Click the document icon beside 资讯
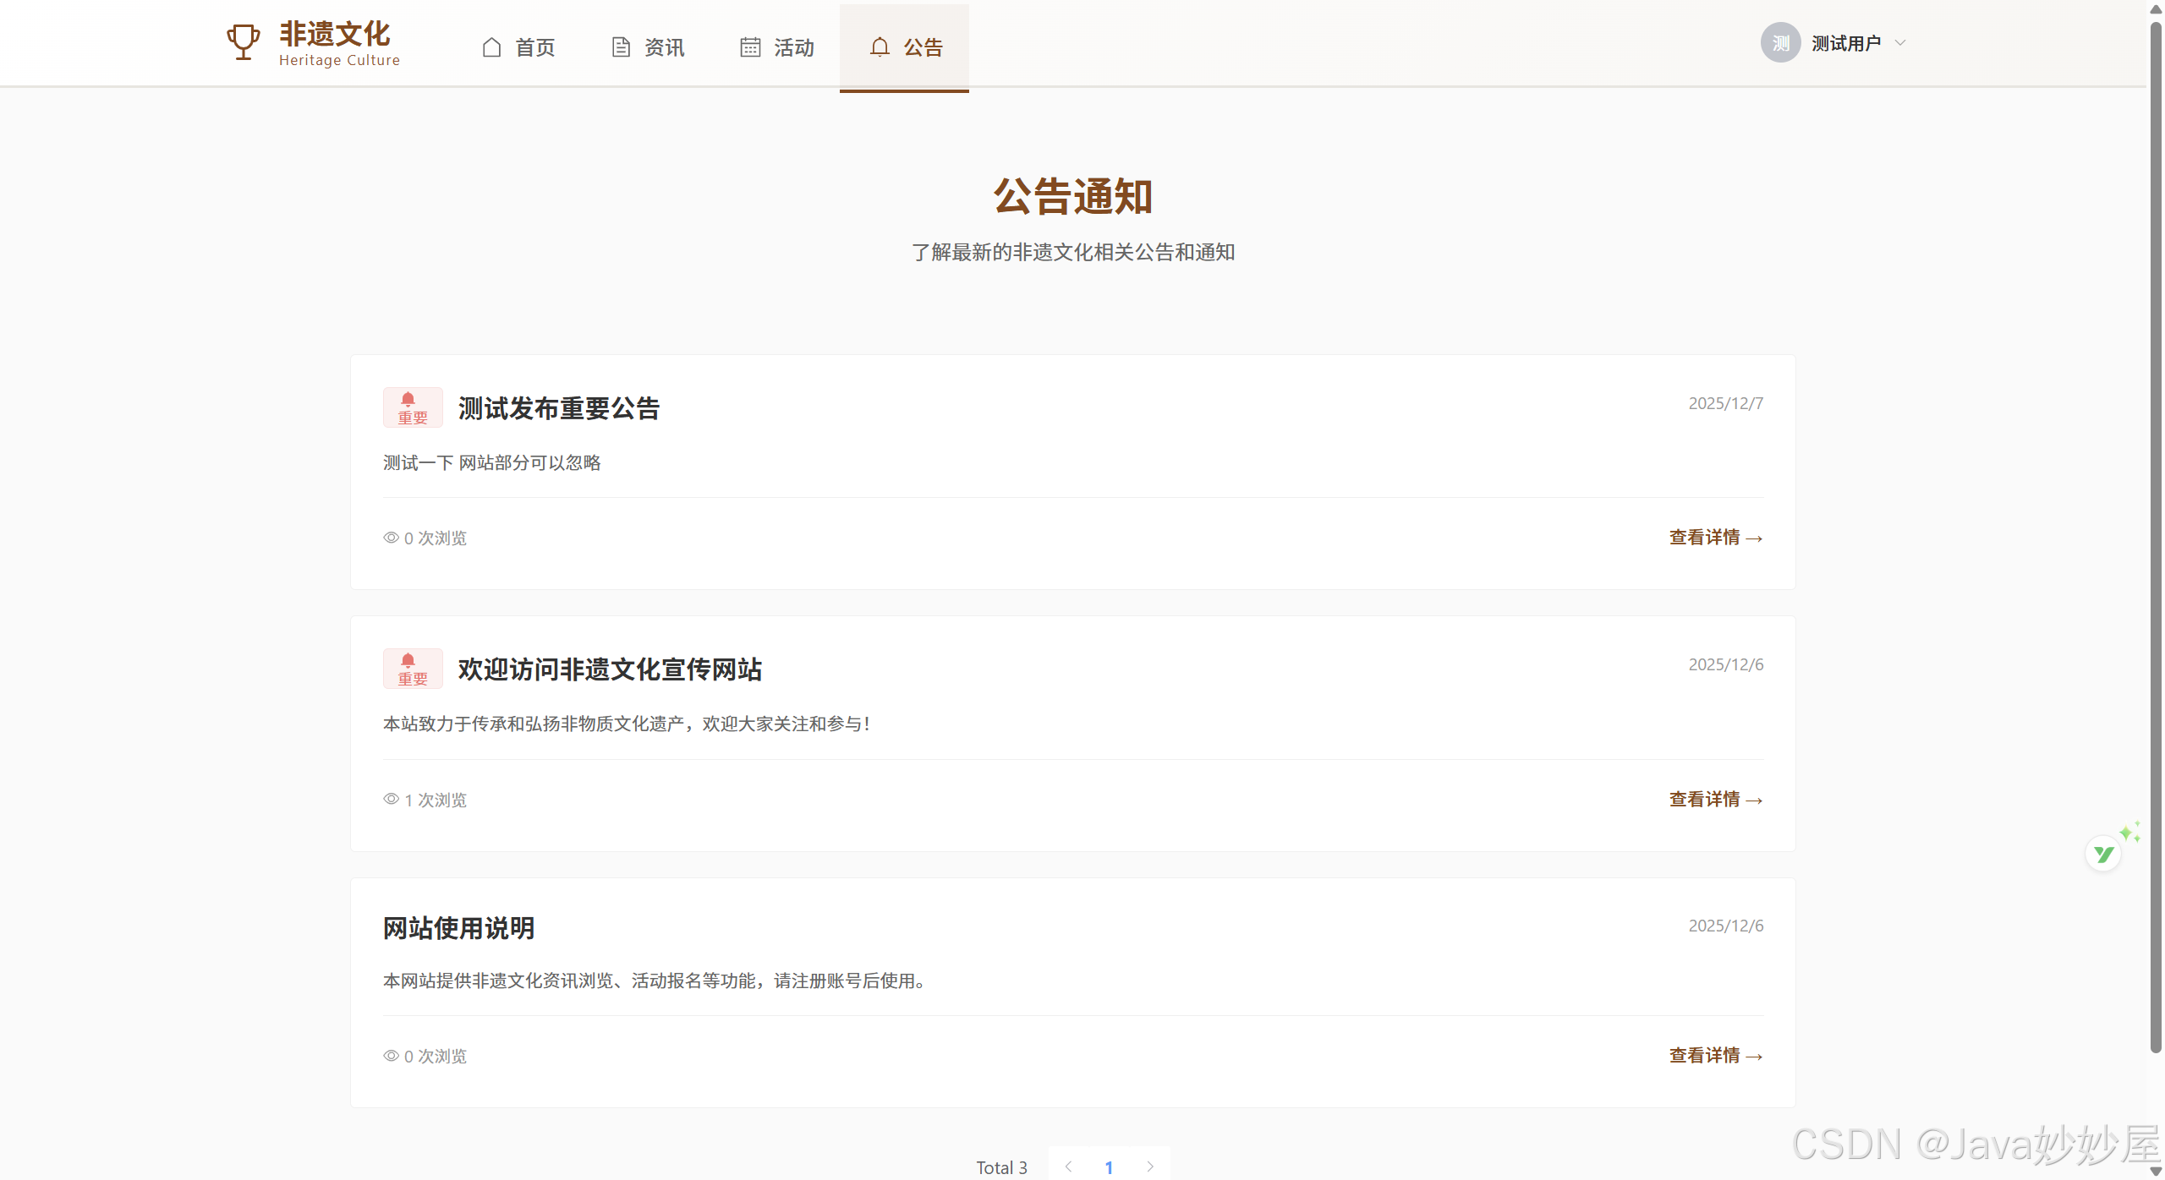Viewport: 2165px width, 1180px height. [621, 47]
